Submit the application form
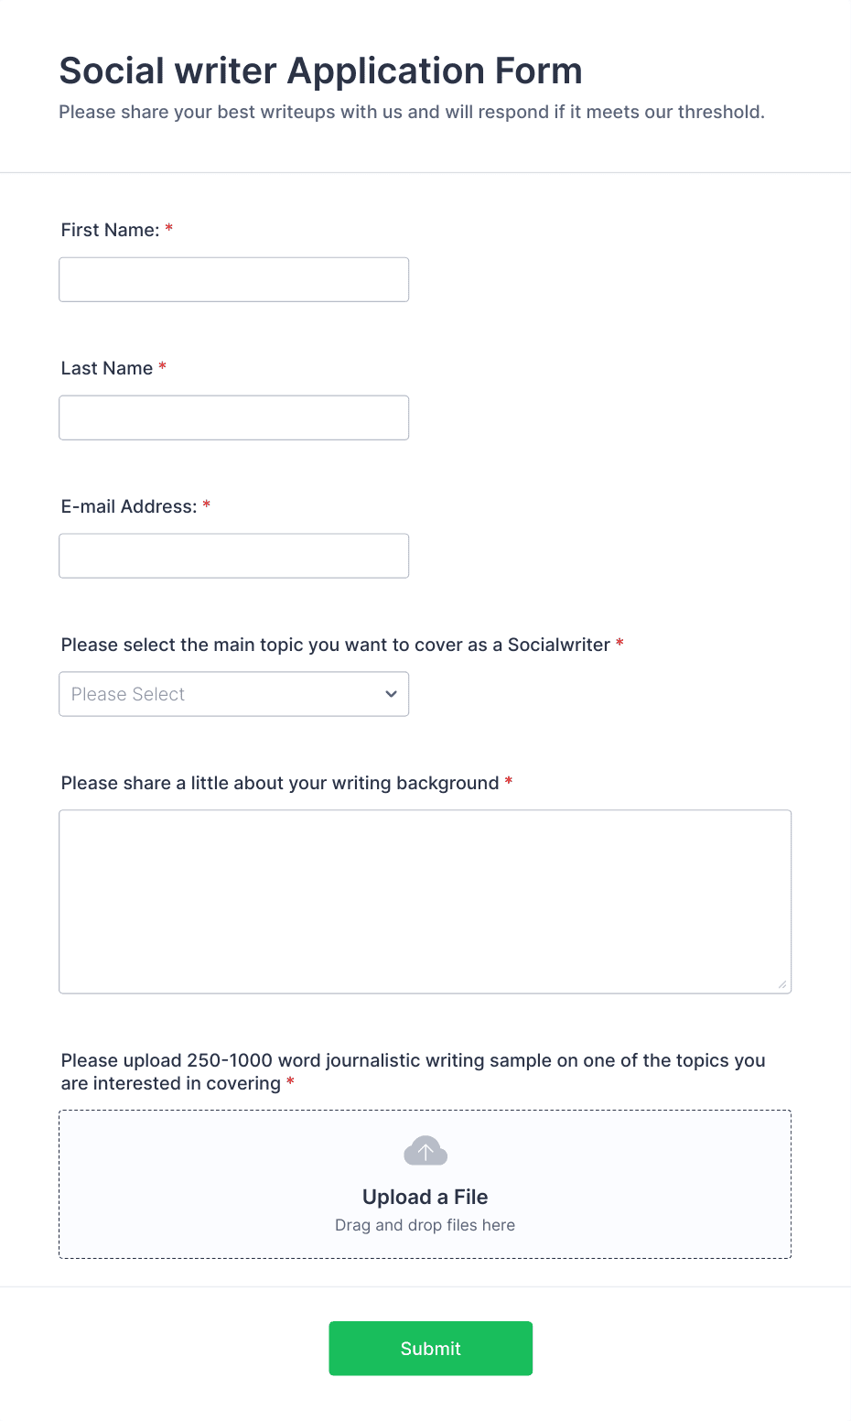The image size is (851, 1421). (x=431, y=1348)
